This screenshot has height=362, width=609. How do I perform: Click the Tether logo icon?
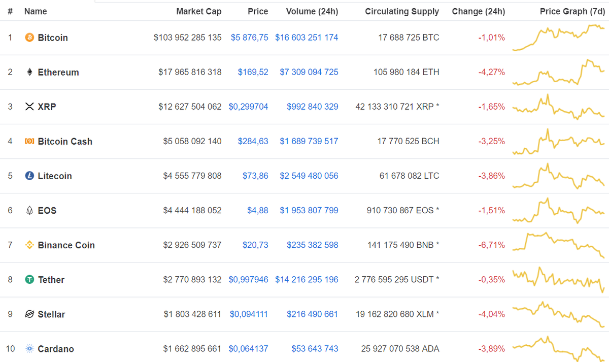(29, 279)
